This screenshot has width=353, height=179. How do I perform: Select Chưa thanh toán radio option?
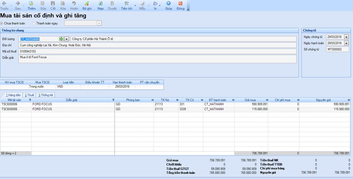coord(13,23)
